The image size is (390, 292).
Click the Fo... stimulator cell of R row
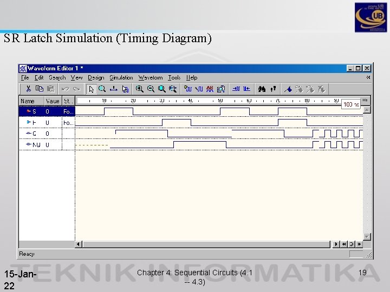68,122
